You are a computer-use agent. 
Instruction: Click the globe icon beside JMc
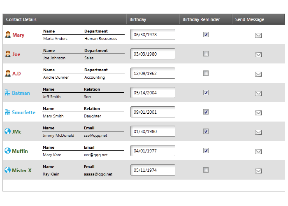coord(7,131)
